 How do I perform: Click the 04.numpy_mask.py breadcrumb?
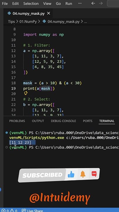click(x=63, y=21)
